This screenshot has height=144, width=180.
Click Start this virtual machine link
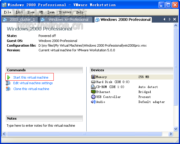point(31,77)
